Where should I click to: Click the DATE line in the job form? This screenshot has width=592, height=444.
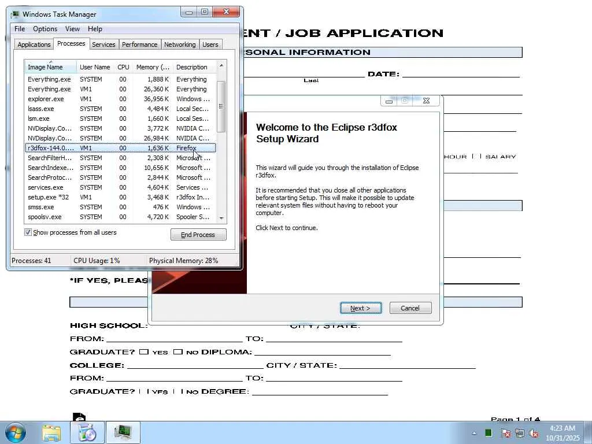click(x=461, y=73)
